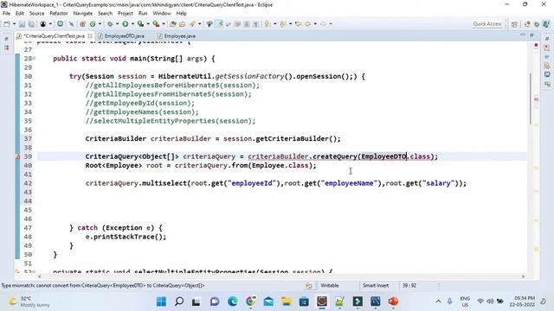Image resolution: width=554 pixels, height=311 pixels.
Task: Click the Debug bug icon
Action: (110, 24)
